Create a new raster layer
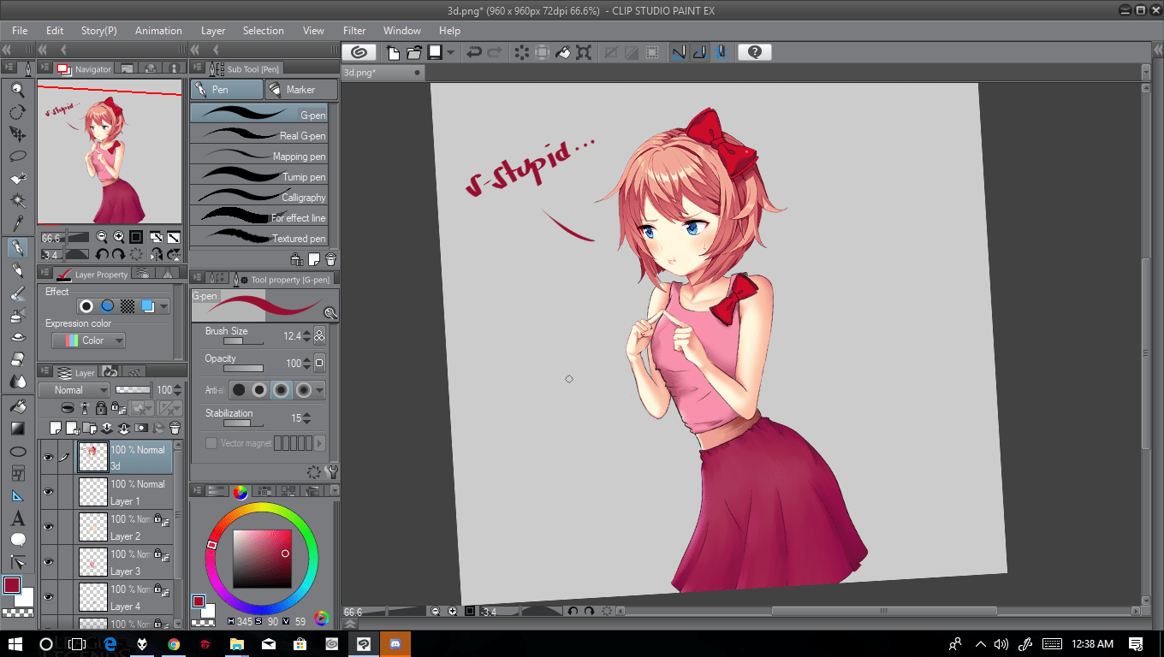 [x=56, y=428]
